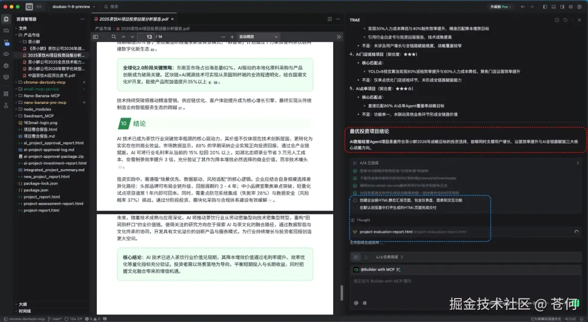
Task: Toggle the primary sidebar layout icon
Action: click(545, 7)
